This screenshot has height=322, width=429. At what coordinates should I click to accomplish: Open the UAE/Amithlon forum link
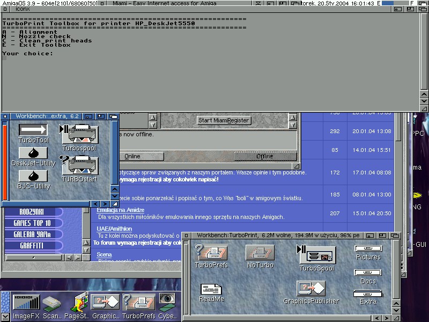[x=114, y=229]
